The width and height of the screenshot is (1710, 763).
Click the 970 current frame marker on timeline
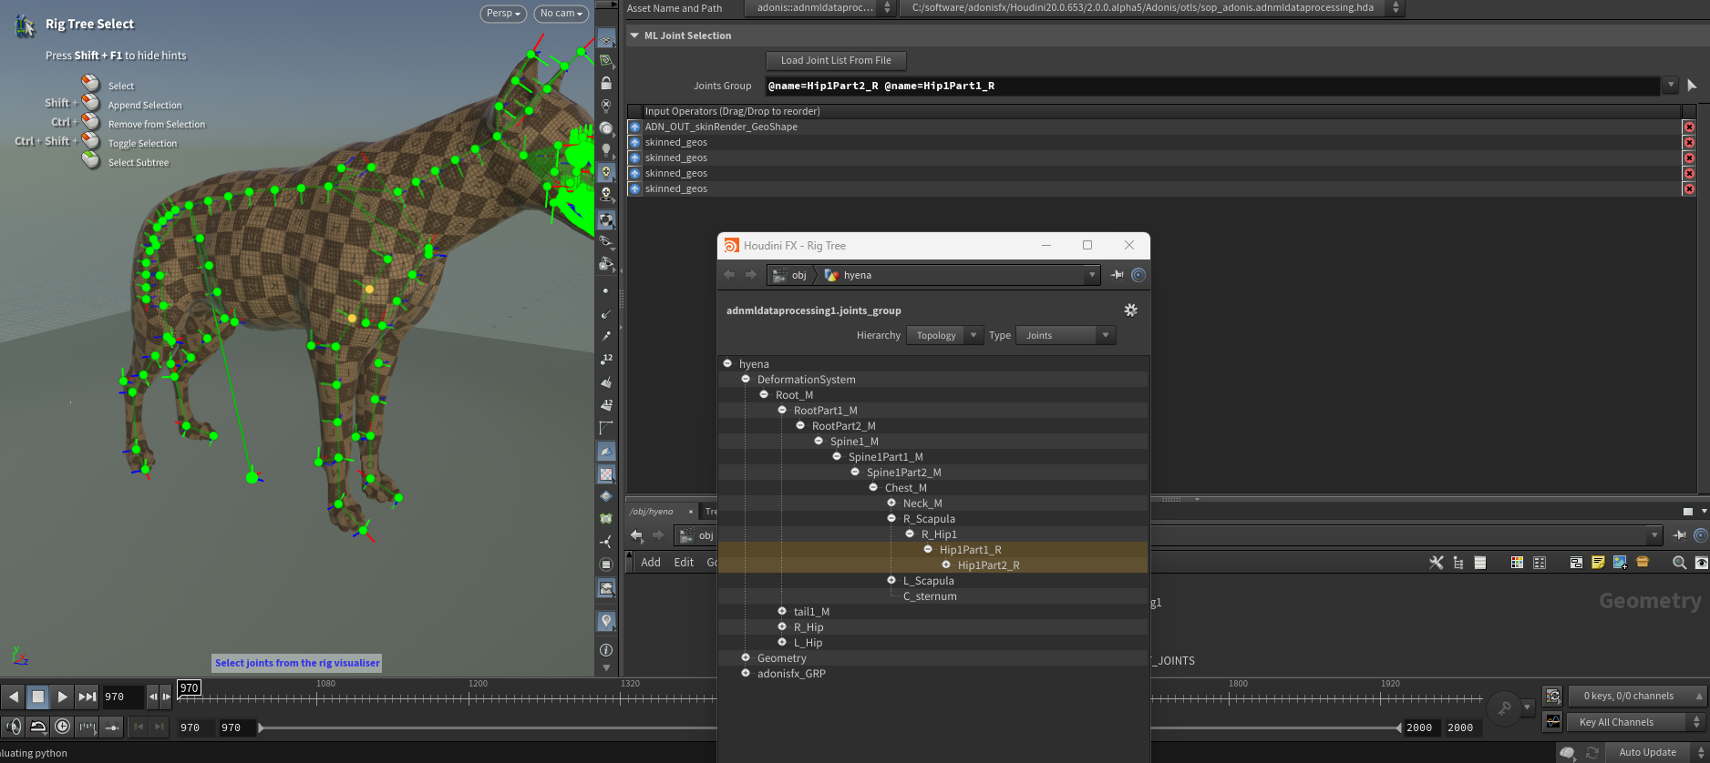click(x=189, y=688)
